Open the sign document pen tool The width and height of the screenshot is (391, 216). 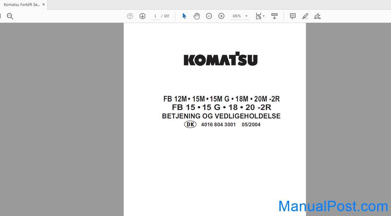coord(318,16)
